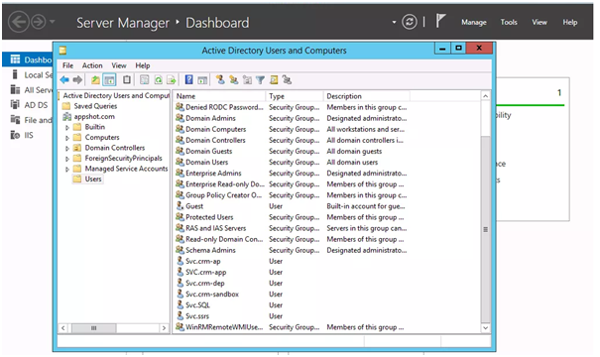Image resolution: width=600 pixels, height=357 pixels.
Task: Toggle the Show/Hide Action Pane icon
Action: (202, 80)
